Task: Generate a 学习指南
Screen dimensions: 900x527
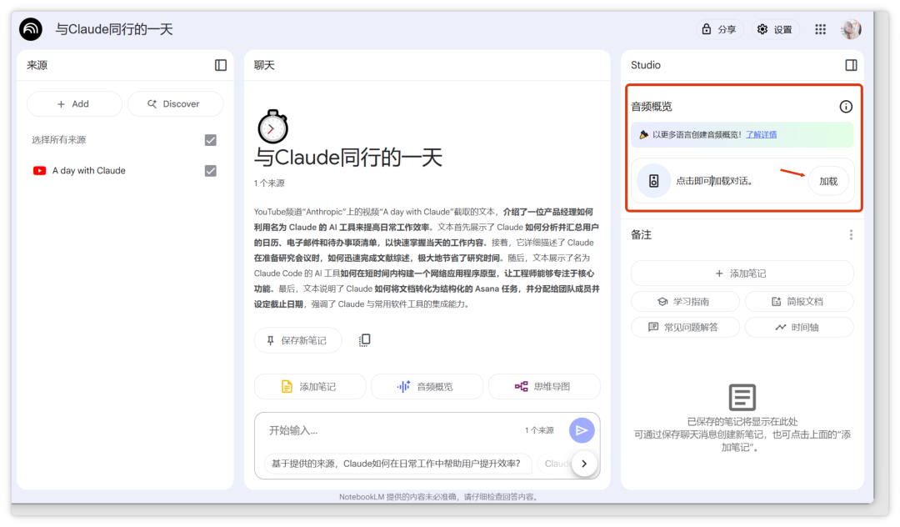Action: pos(685,301)
